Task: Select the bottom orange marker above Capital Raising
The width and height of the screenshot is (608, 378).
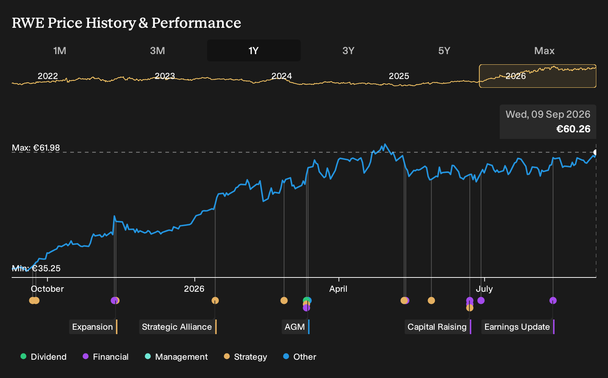Action: point(470,308)
